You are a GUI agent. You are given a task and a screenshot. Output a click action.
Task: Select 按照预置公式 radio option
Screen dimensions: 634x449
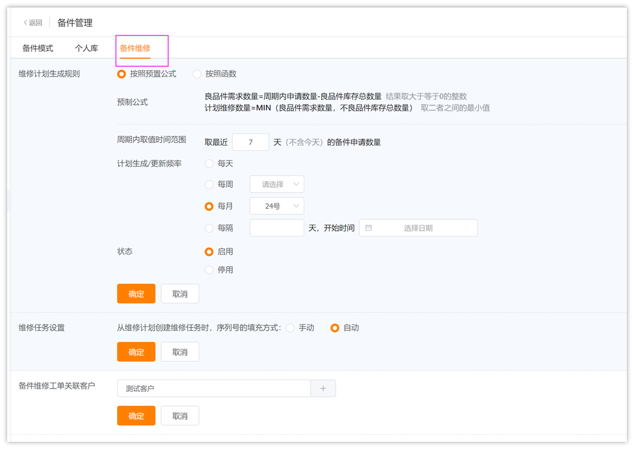[147, 74]
